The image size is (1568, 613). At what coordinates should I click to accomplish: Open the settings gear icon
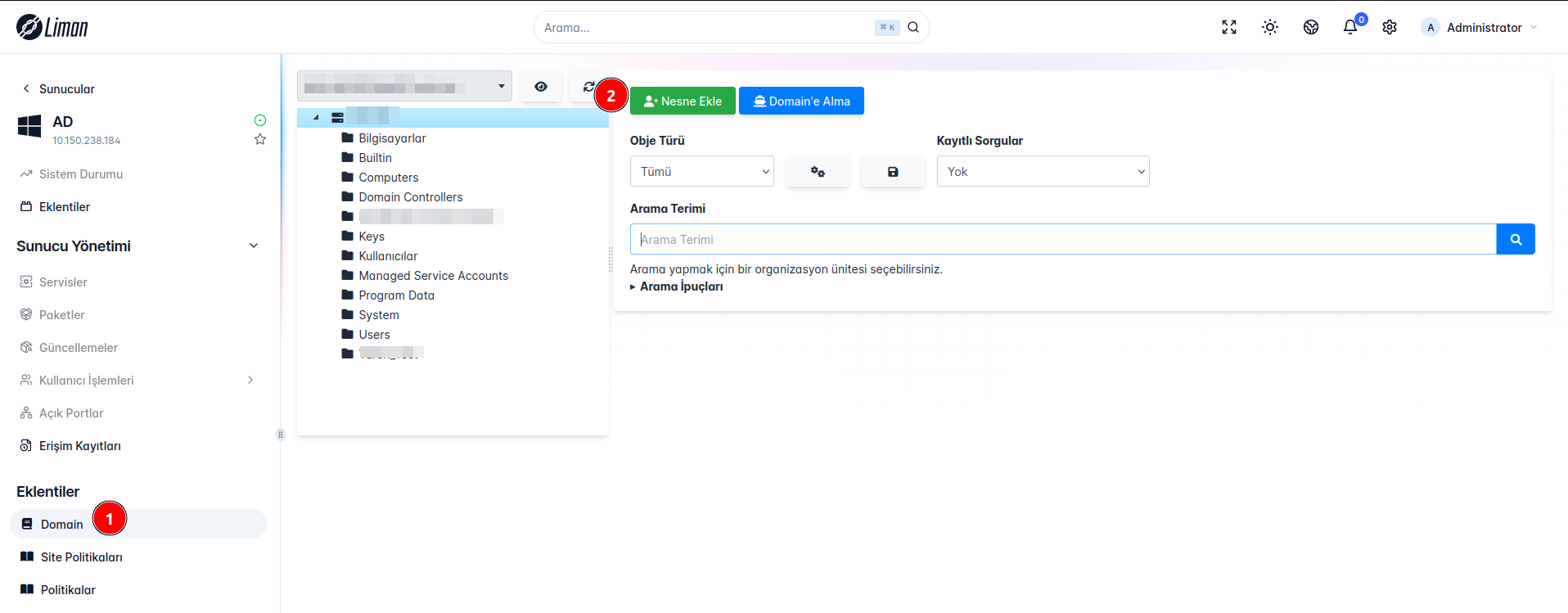(1390, 27)
